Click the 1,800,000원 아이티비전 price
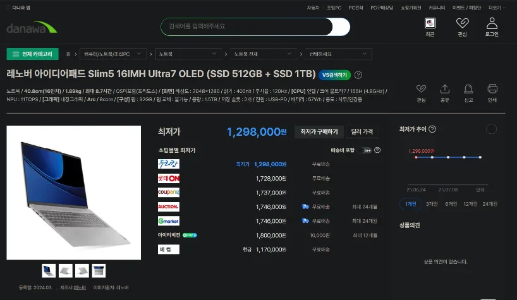Image resolution: width=517 pixels, height=300 pixels. pos(271,236)
